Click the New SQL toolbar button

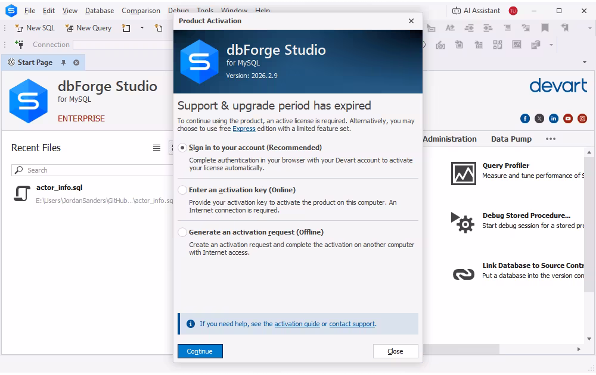point(35,28)
